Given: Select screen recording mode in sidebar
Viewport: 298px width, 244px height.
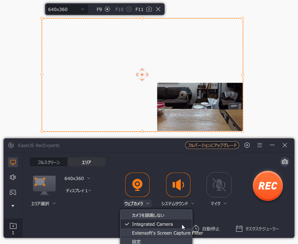Looking at the screenshot, I should [13, 162].
